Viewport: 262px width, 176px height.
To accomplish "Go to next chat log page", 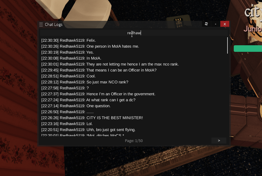I will [x=219, y=141].
